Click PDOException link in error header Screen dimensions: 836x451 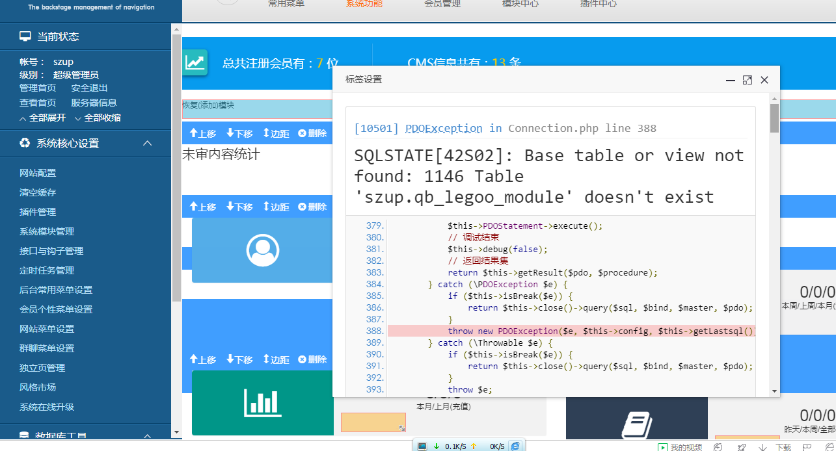click(444, 128)
